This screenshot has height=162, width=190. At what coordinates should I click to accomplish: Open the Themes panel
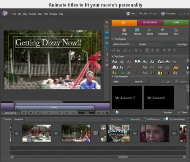[137, 31]
